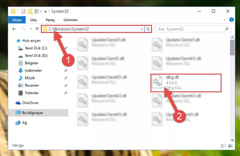
Task: Click the title bar folder icon
Action: point(13,11)
